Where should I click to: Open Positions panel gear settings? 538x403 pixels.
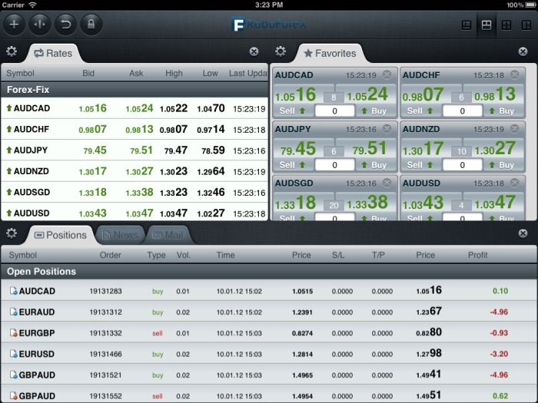12,233
